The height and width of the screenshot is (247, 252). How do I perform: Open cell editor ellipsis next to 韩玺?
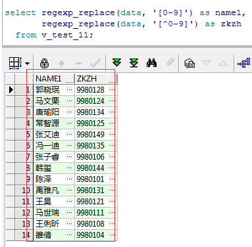click(69, 168)
